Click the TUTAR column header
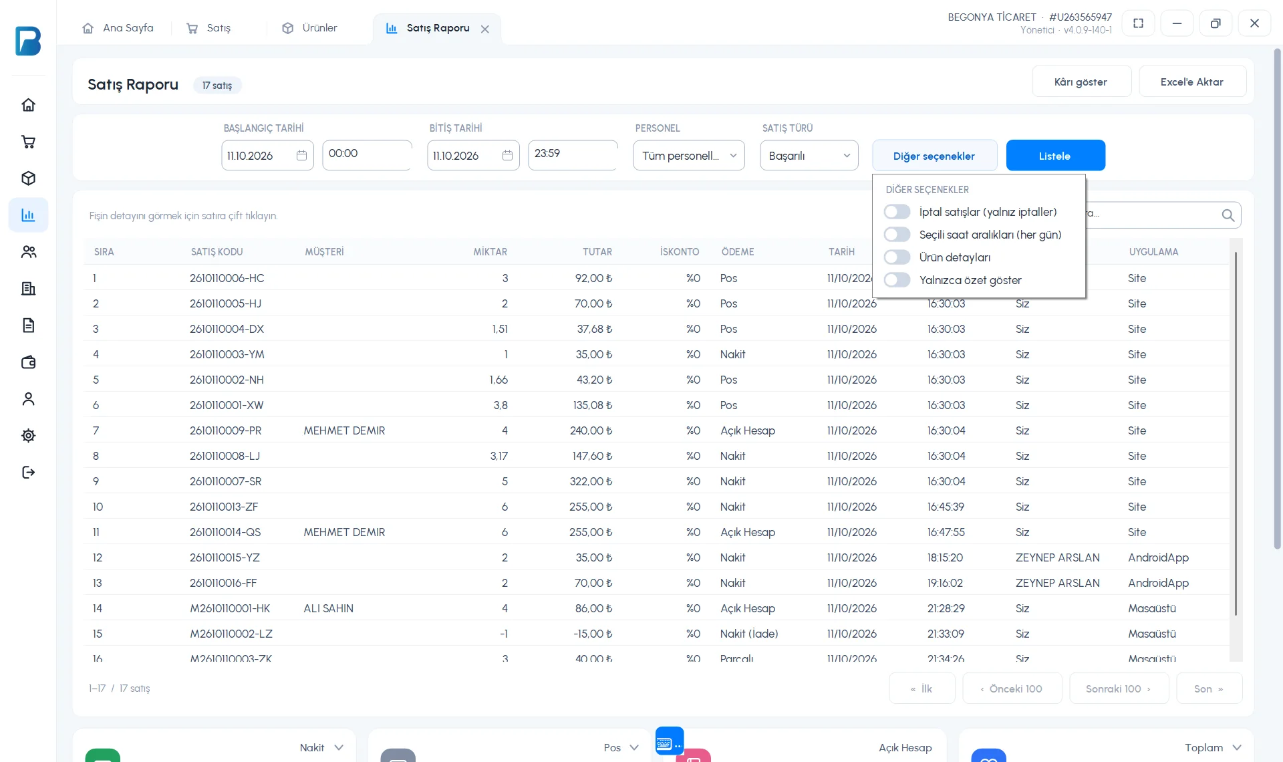Image resolution: width=1283 pixels, height=762 pixels. click(597, 252)
